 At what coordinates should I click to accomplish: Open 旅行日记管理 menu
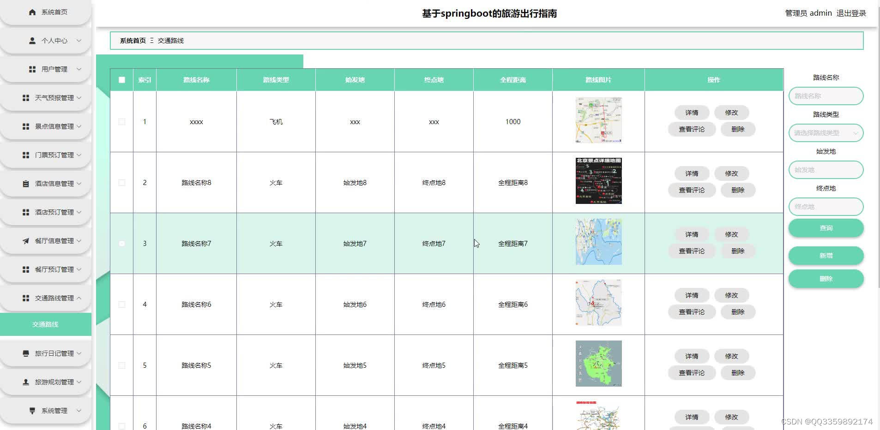tap(45, 353)
